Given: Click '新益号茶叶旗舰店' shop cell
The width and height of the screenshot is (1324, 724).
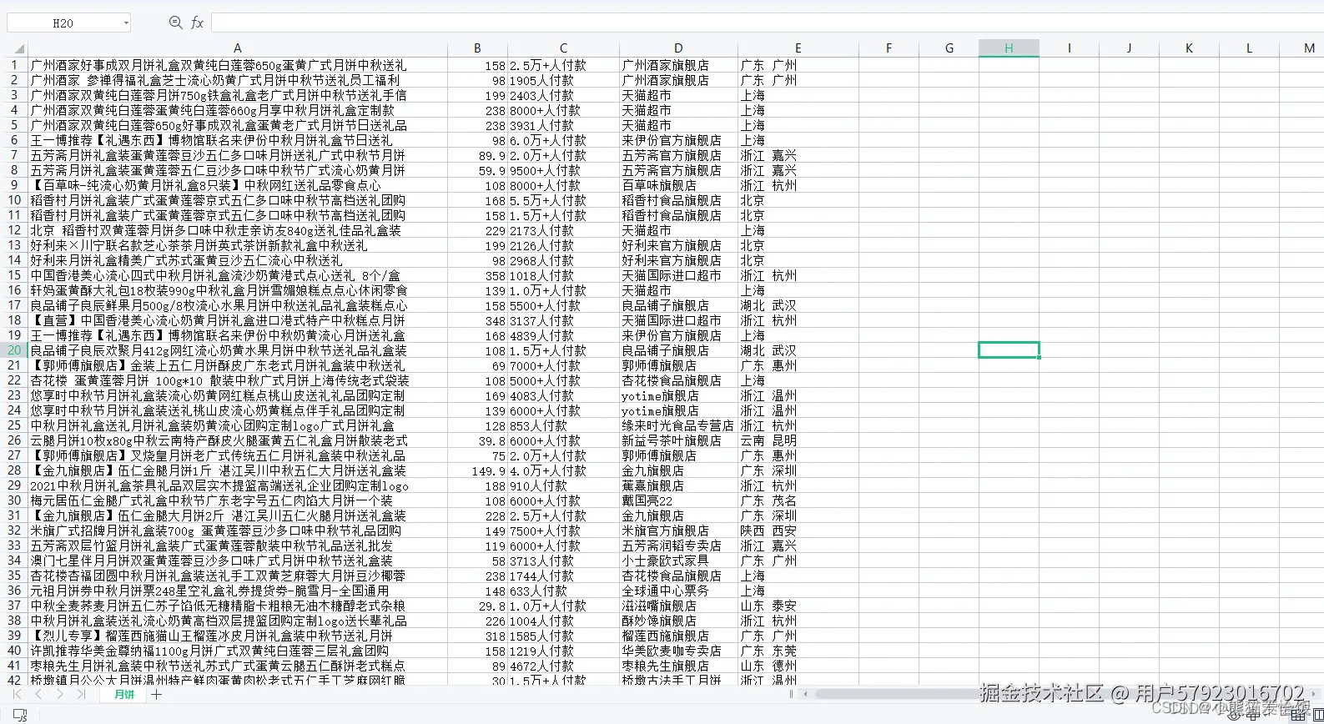Looking at the screenshot, I should click(x=678, y=440).
